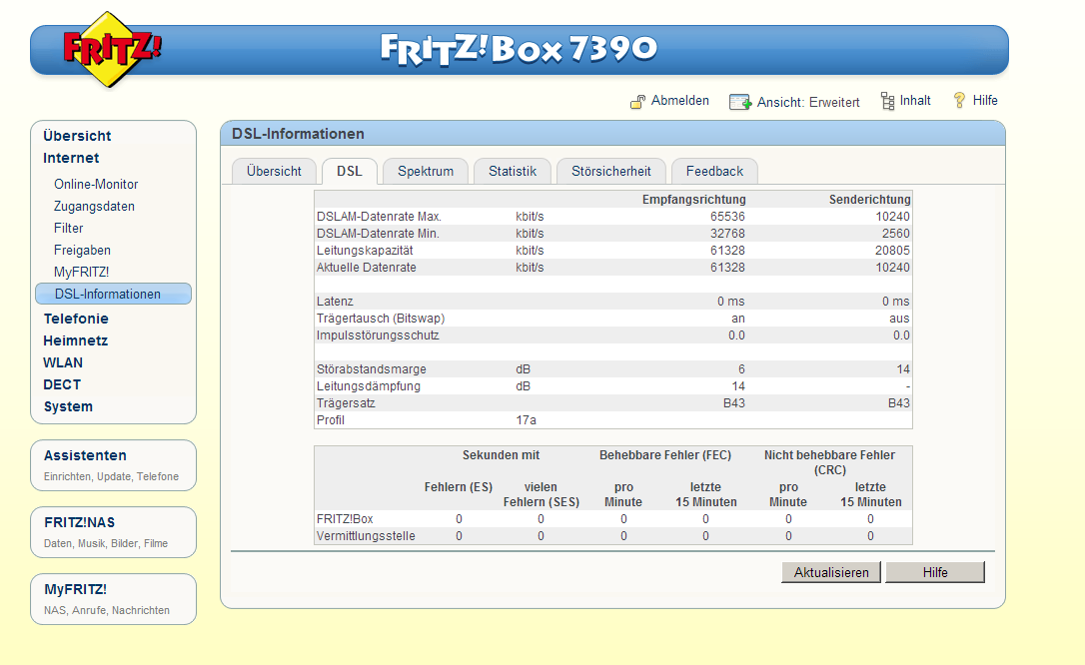Click the Behebbare Fehler (FEC) header
The width and height of the screenshot is (1085, 665).
665,455
